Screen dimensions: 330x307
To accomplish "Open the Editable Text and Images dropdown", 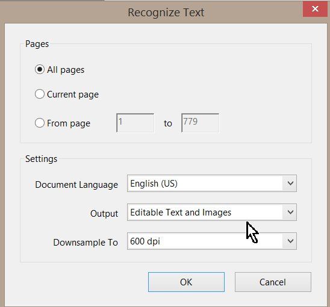I will coord(212,212).
